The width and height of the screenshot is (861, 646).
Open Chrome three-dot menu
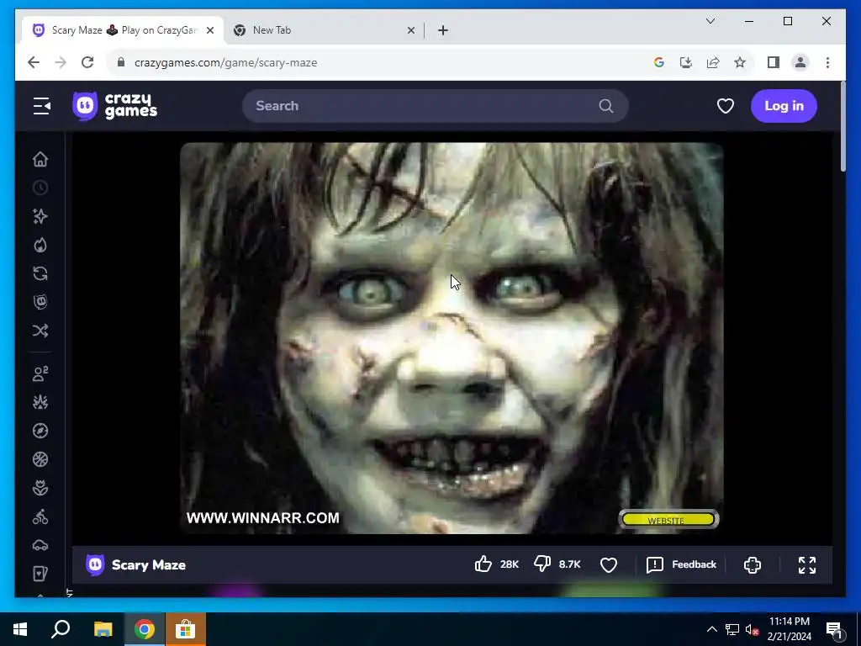tap(827, 62)
